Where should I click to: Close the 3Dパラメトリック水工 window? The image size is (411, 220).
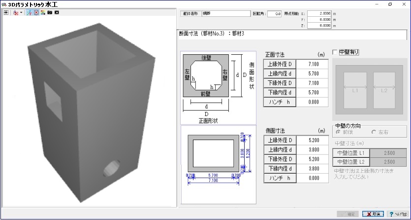tap(404, 4)
